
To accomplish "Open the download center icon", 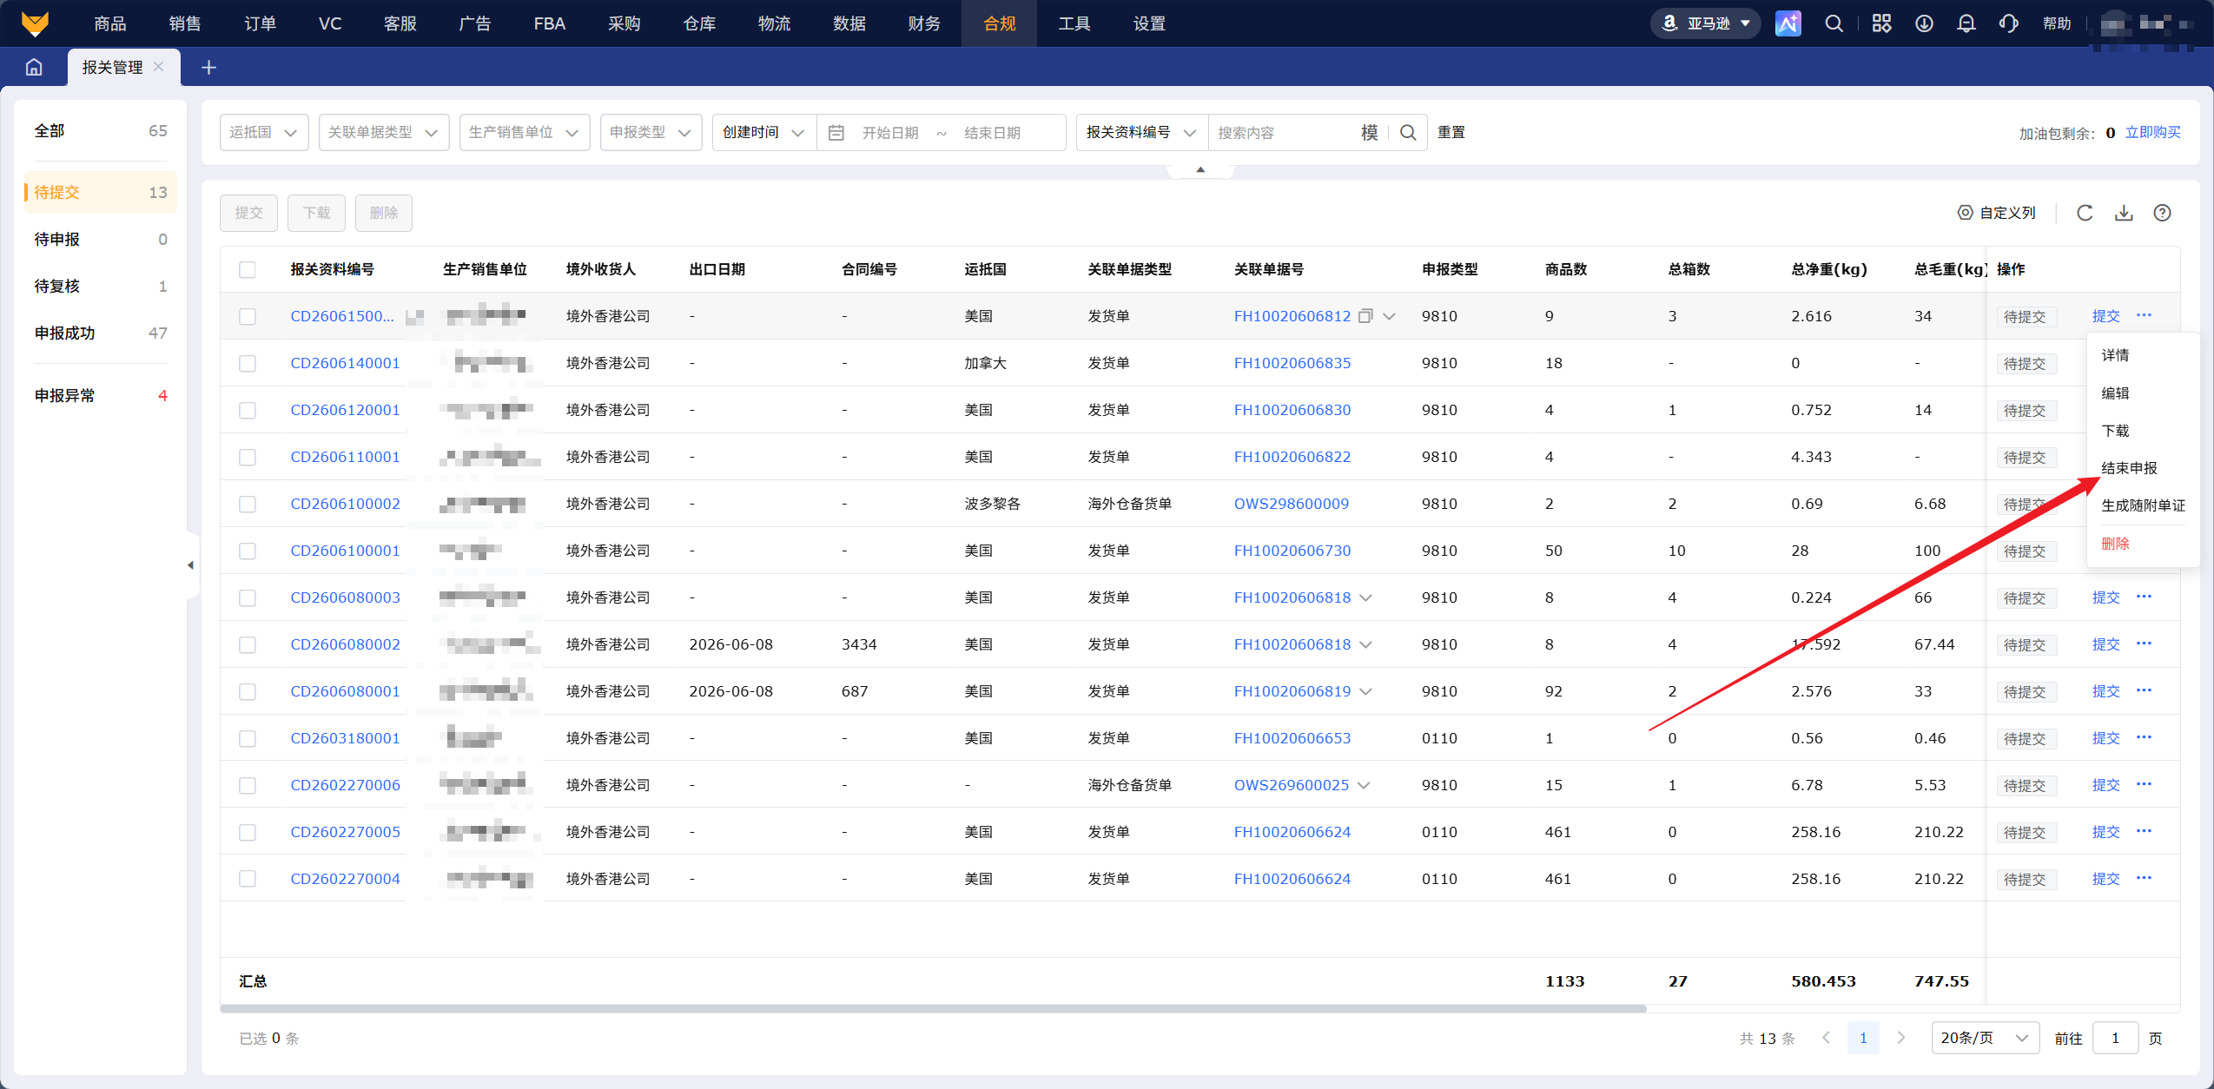I will pyautogui.click(x=1924, y=23).
